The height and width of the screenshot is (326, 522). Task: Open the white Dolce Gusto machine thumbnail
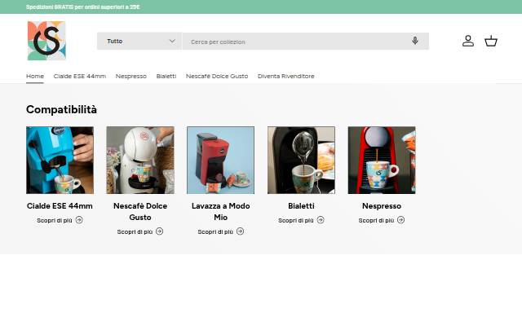point(140,160)
